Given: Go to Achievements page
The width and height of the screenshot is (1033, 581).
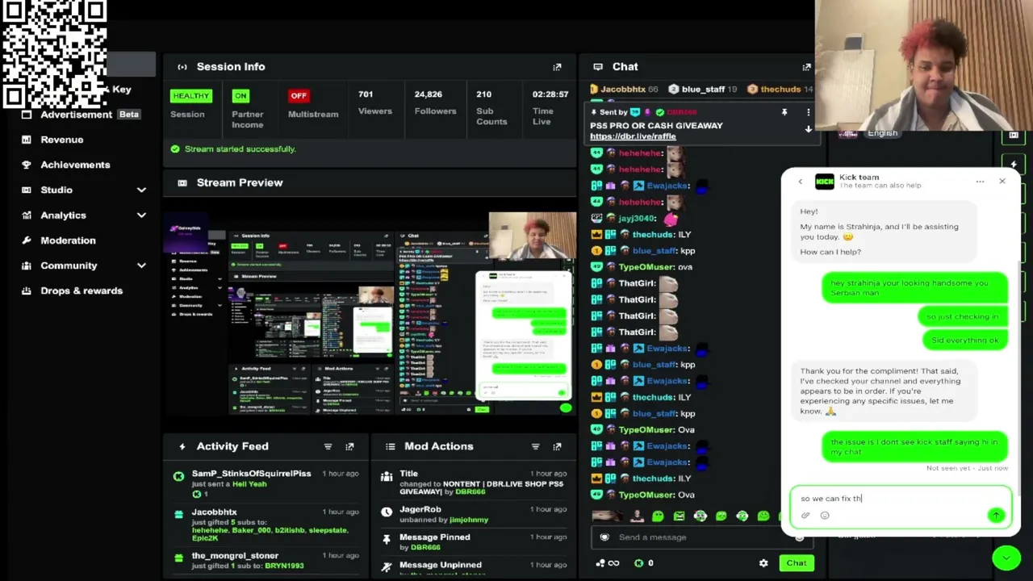Looking at the screenshot, I should click(x=75, y=165).
